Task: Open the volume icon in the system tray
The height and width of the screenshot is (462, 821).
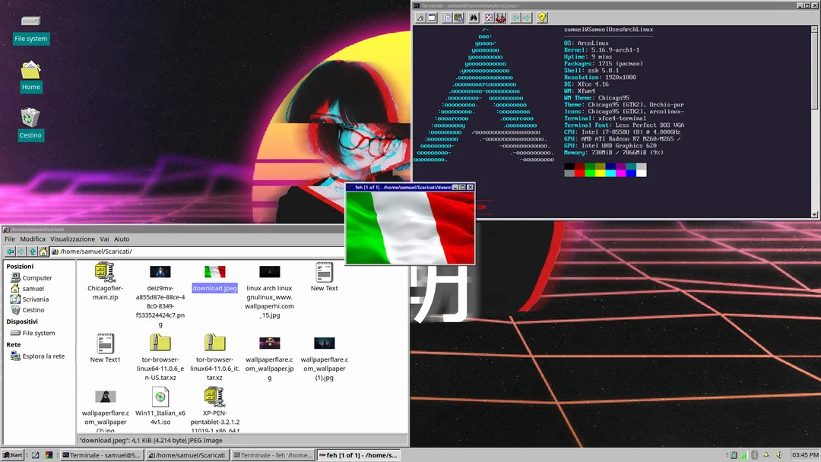Action: tap(780, 454)
